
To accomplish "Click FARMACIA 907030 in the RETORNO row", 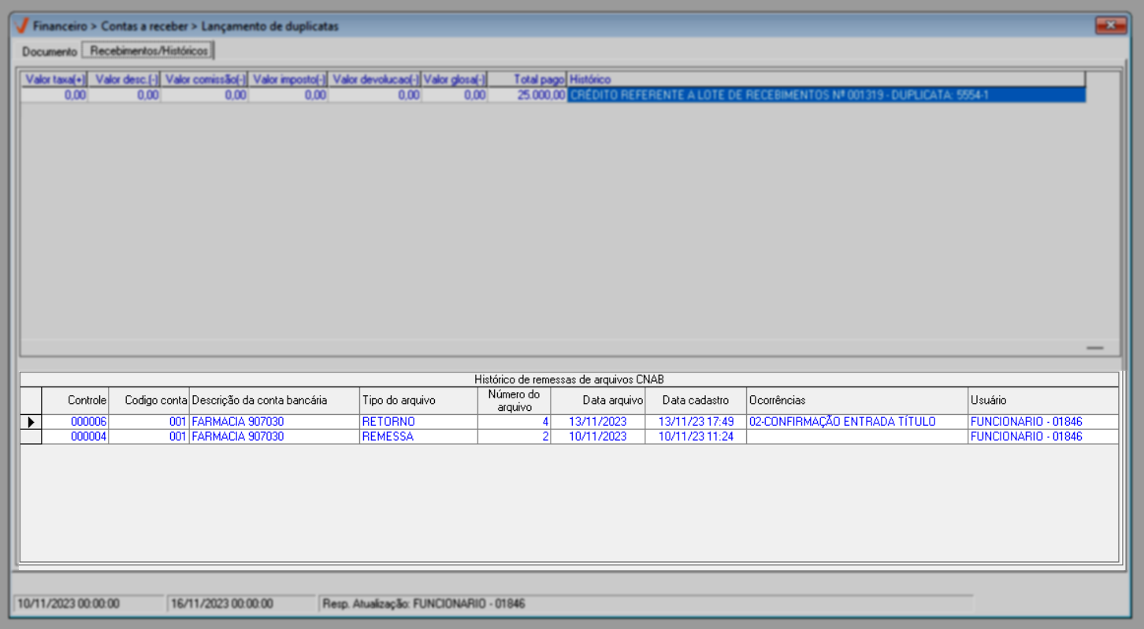I will click(274, 422).
